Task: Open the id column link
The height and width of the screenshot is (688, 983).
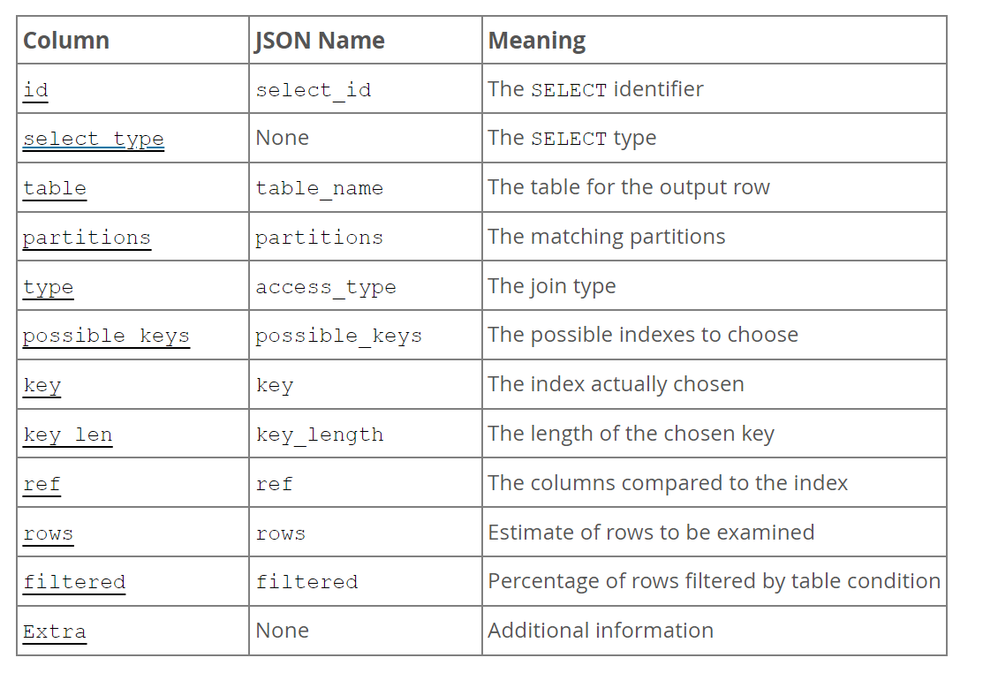Action: tap(35, 90)
